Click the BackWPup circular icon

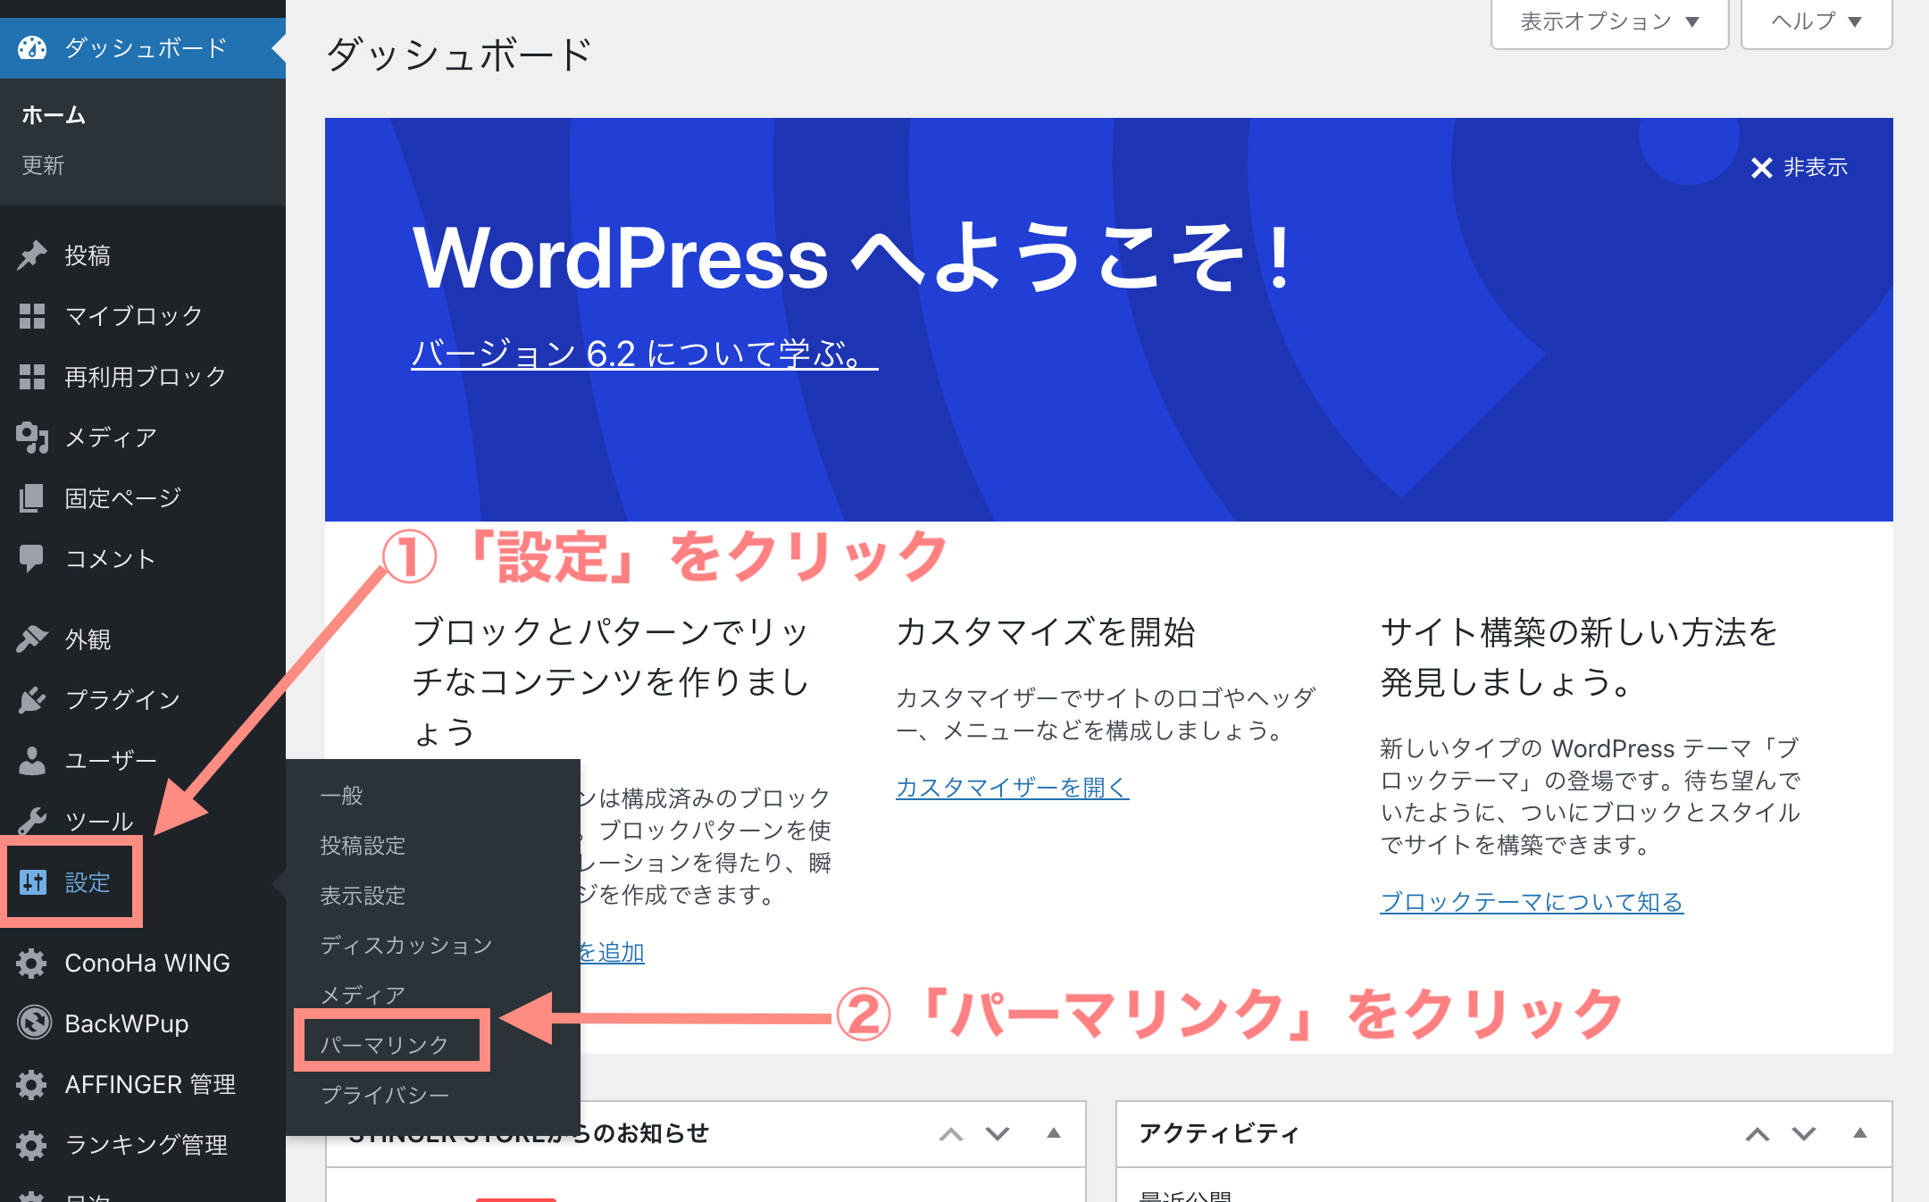pos(34,1023)
